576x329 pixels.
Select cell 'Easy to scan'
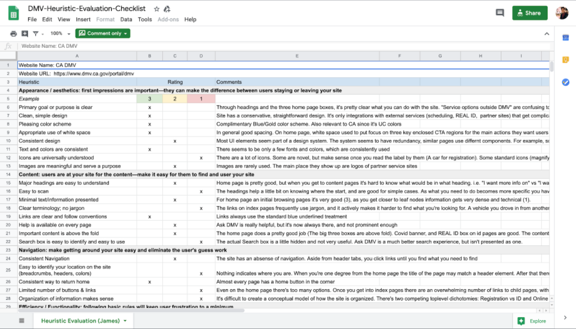point(77,191)
